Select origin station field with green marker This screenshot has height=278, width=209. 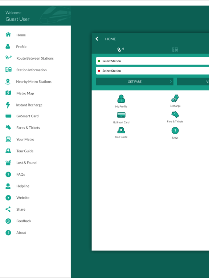pos(152,61)
